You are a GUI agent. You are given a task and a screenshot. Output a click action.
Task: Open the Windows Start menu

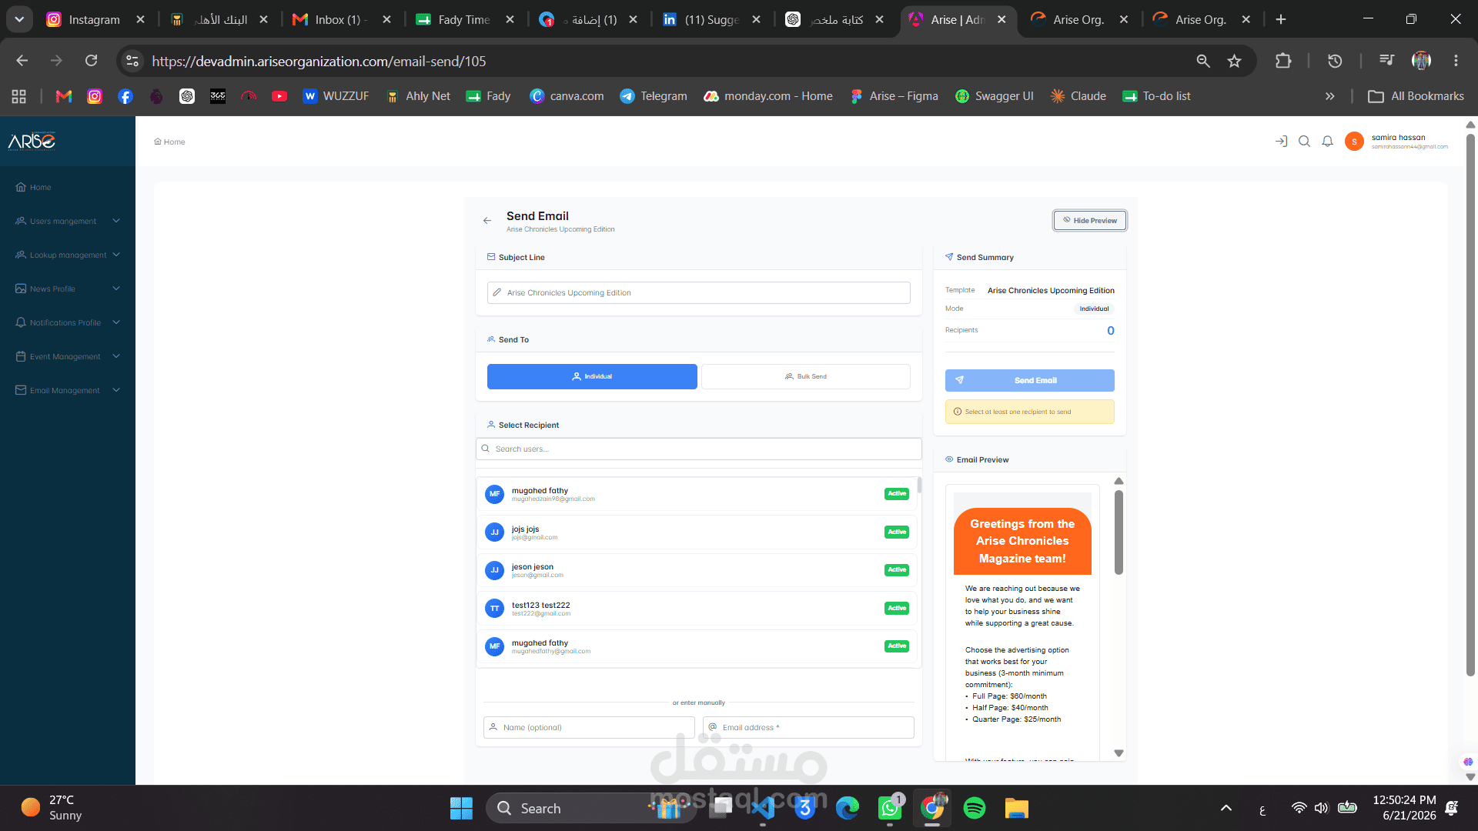click(461, 808)
